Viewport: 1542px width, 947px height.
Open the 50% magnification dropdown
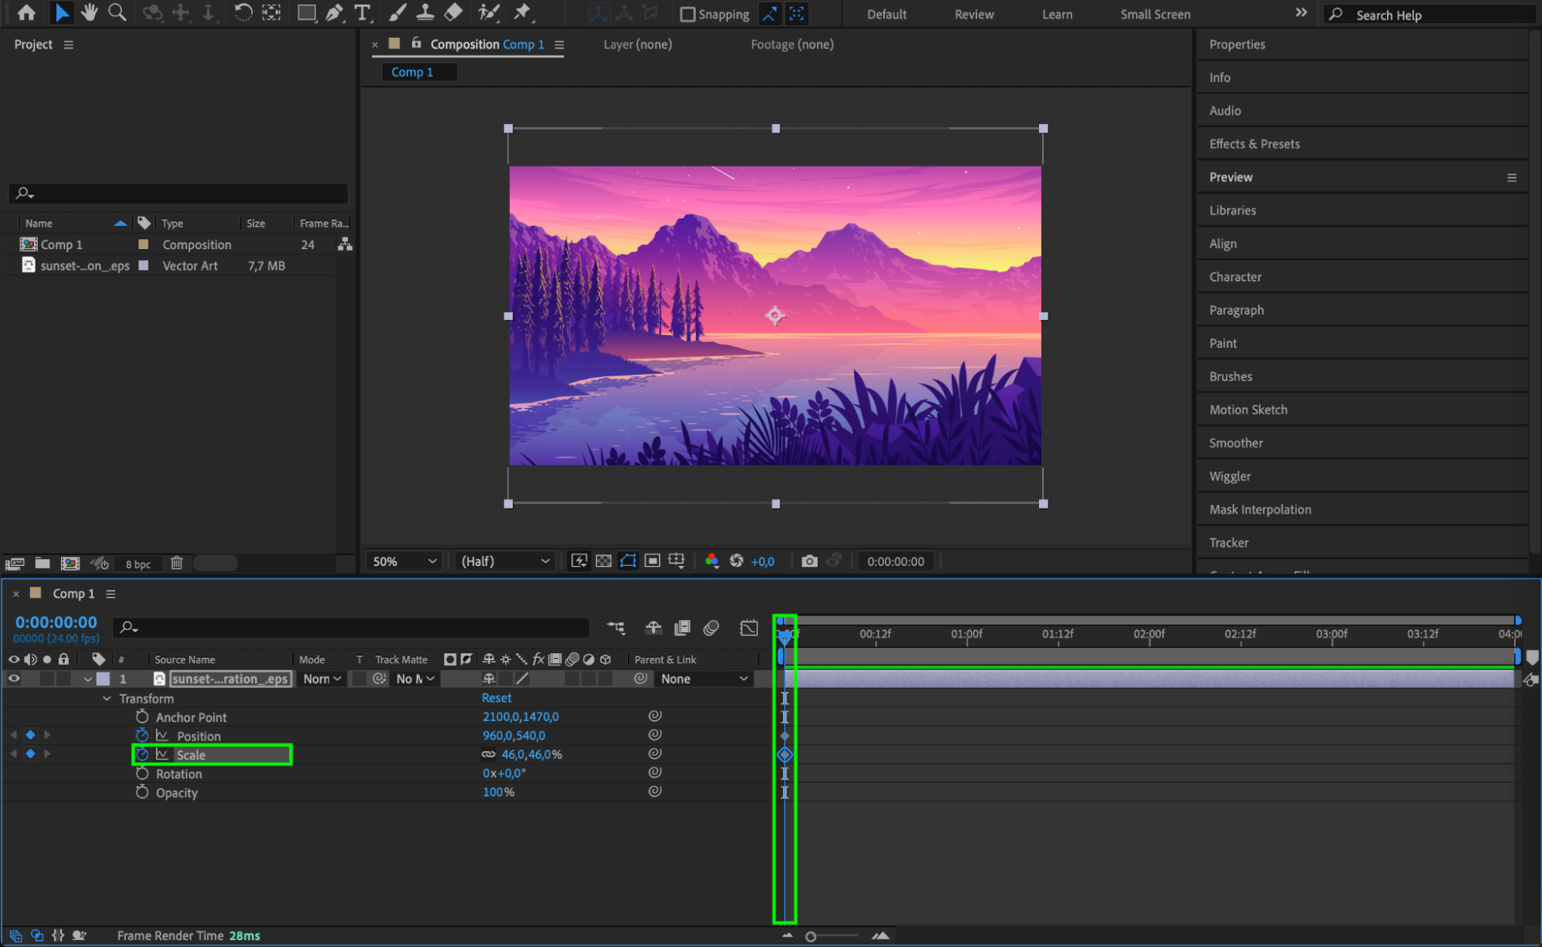(x=404, y=561)
